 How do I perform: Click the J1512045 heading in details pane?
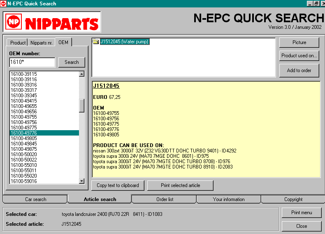click(106, 86)
